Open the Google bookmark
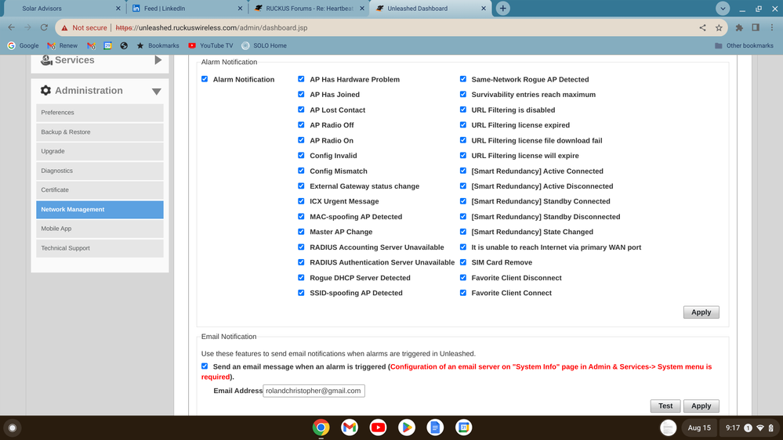This screenshot has height=440, width=783. click(x=23, y=45)
